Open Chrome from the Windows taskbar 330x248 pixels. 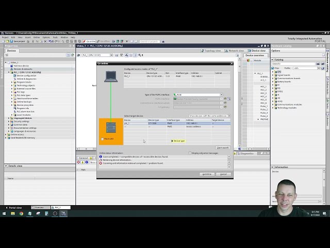[x=21, y=213]
